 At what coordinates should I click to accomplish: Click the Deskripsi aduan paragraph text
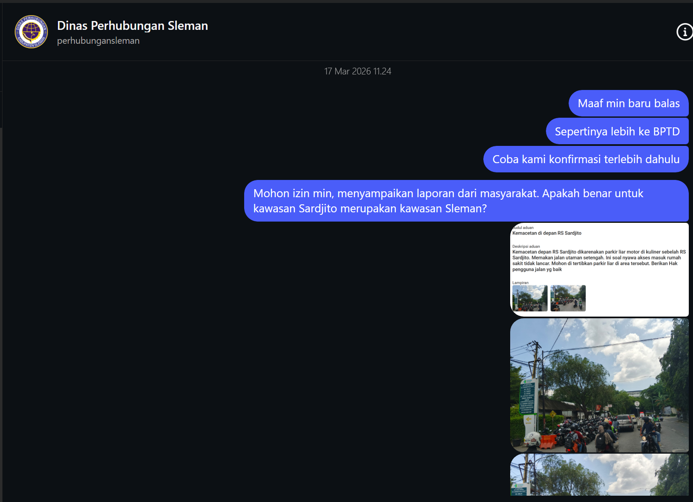[598, 261]
